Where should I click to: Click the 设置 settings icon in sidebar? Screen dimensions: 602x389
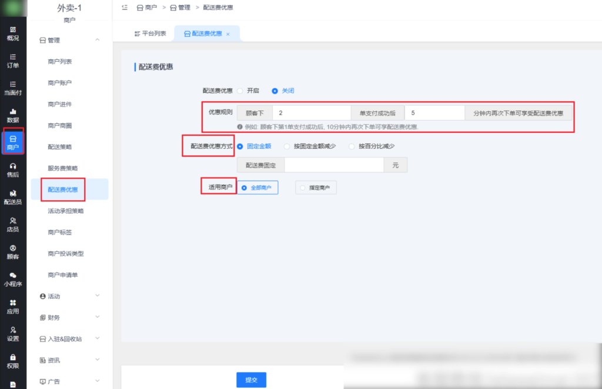click(13, 335)
